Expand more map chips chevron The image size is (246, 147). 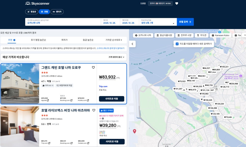tap(244, 35)
